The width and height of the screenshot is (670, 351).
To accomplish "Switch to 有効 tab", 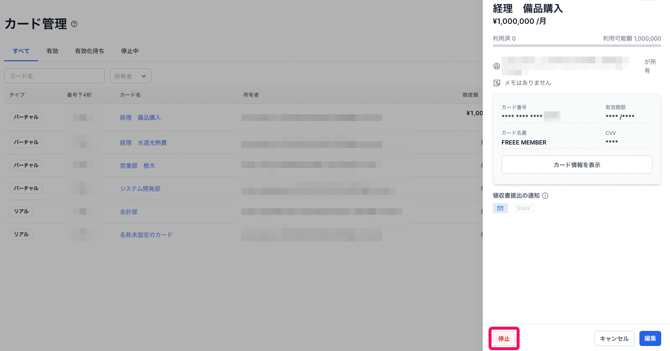I will pyautogui.click(x=52, y=51).
